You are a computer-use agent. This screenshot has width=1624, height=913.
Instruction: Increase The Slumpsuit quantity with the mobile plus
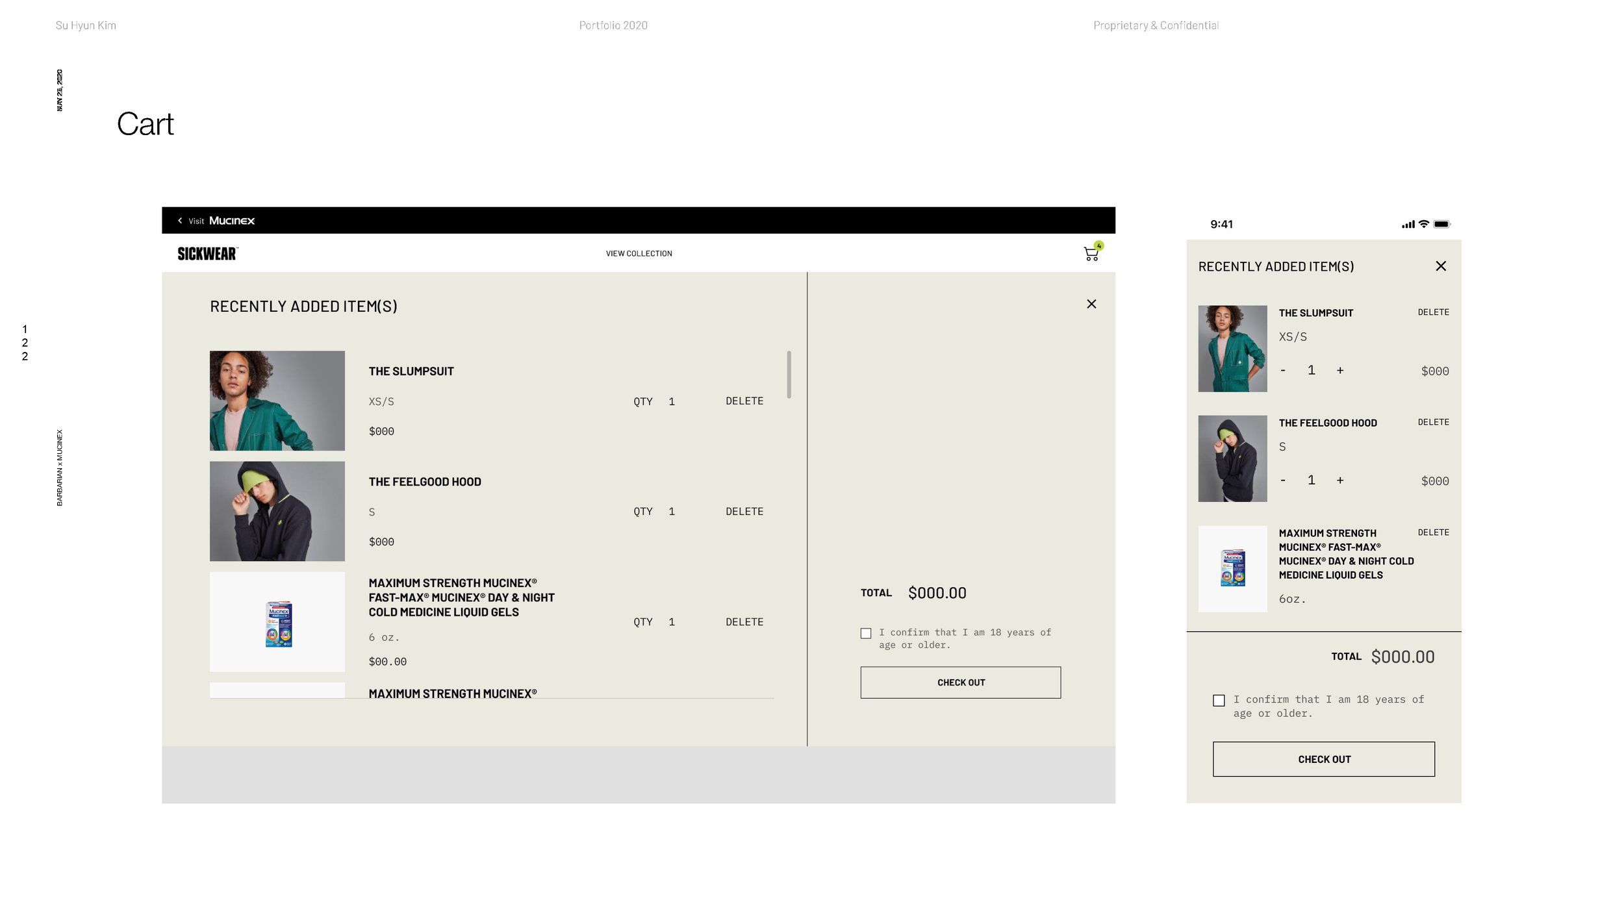[x=1339, y=371]
